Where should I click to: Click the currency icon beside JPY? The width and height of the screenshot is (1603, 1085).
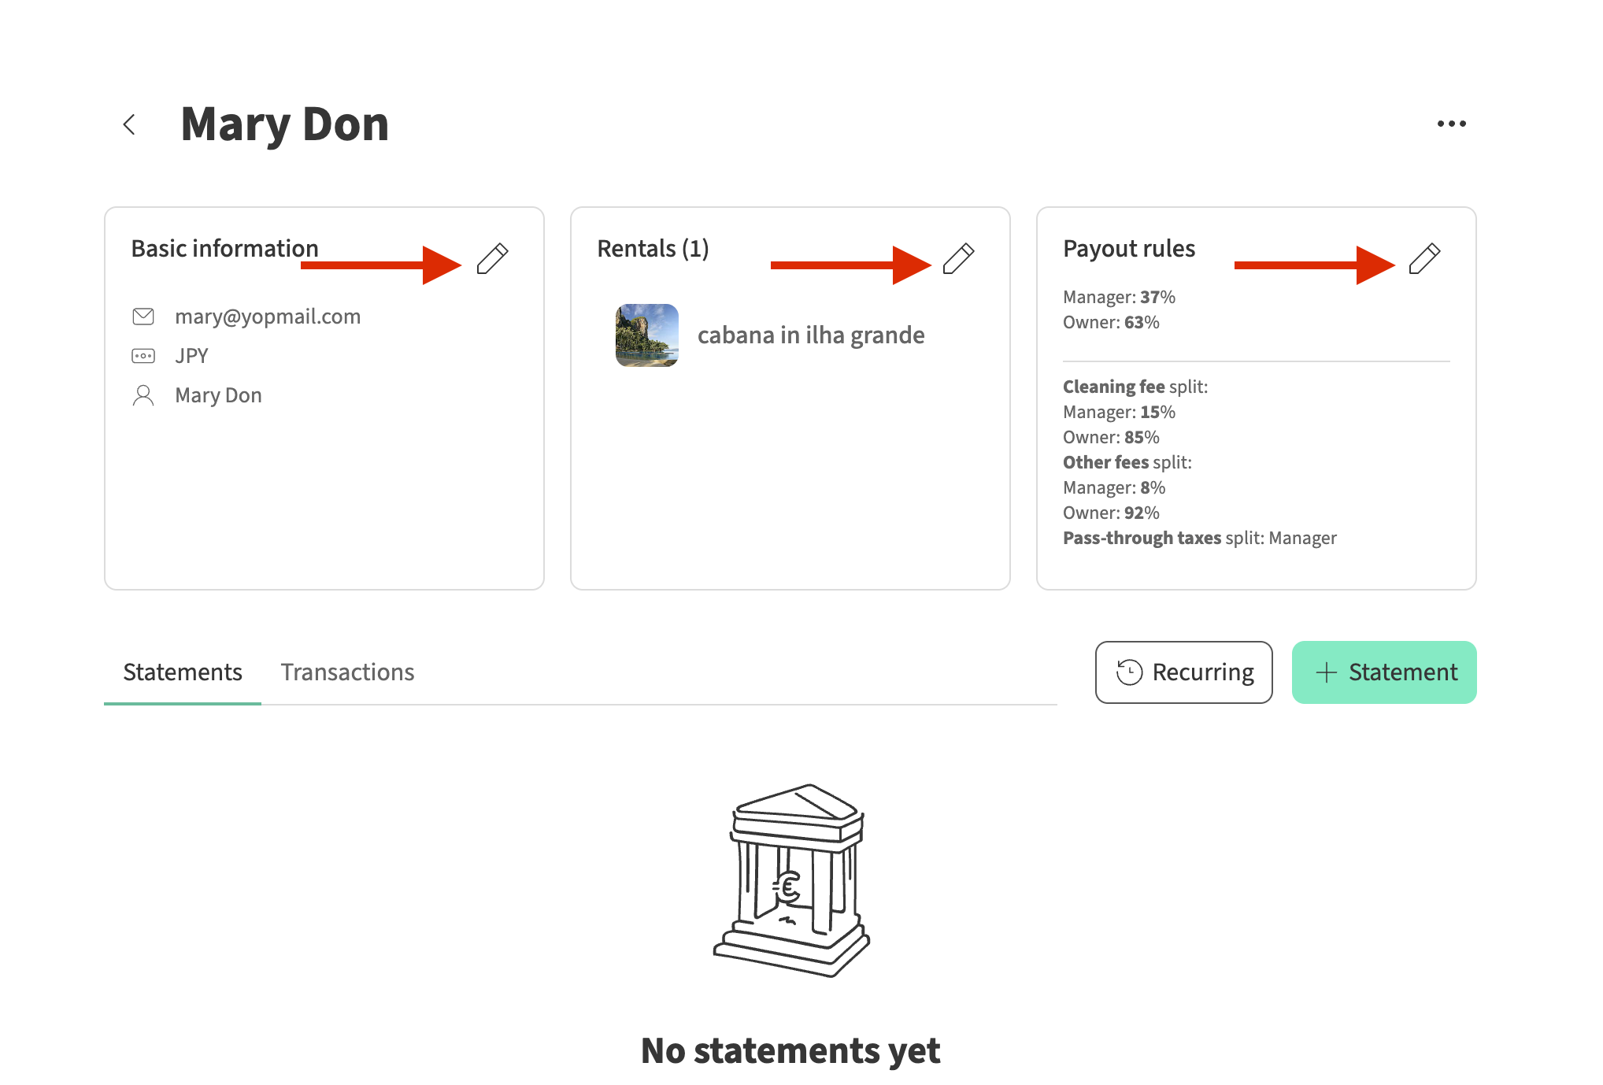point(143,356)
